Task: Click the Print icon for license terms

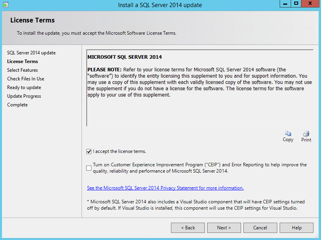Action: click(306, 134)
